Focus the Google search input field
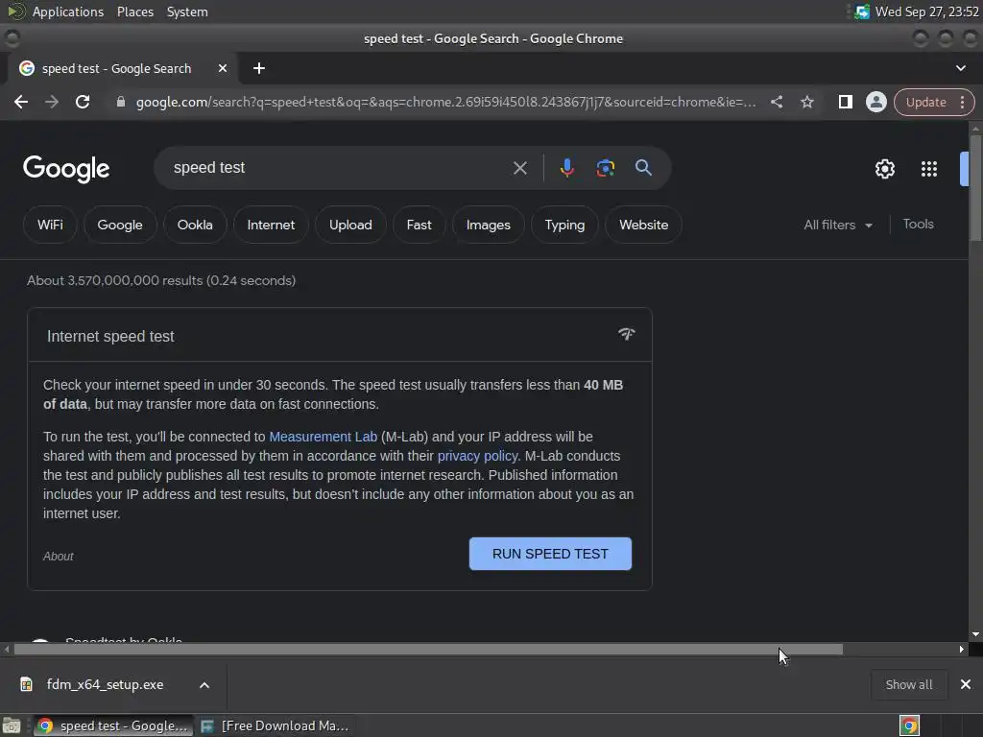983x737 pixels. pos(339,168)
